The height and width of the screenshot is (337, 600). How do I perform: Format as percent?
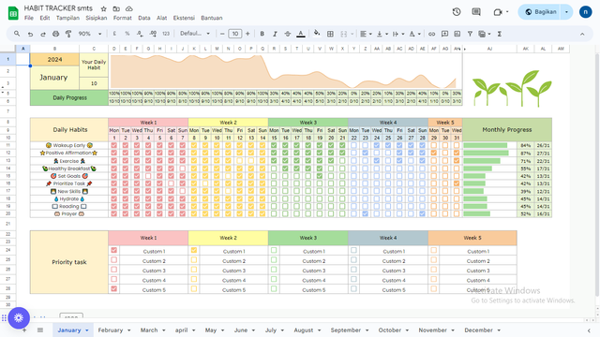click(127, 34)
